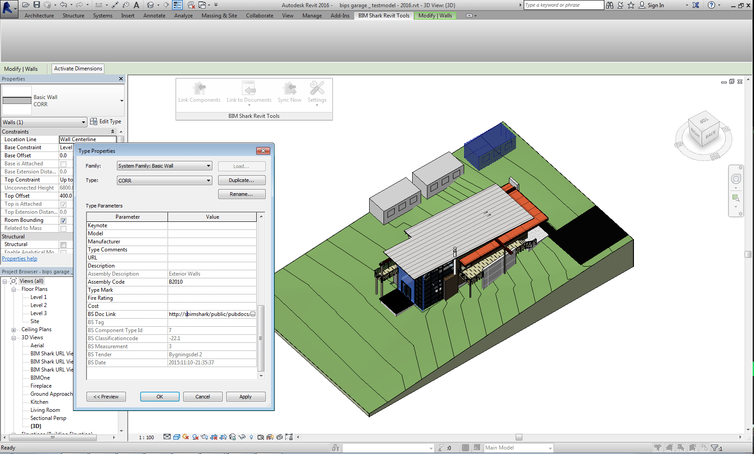This screenshot has height=454, width=754.
Task: Open the Annotate ribbon tab
Action: click(154, 16)
